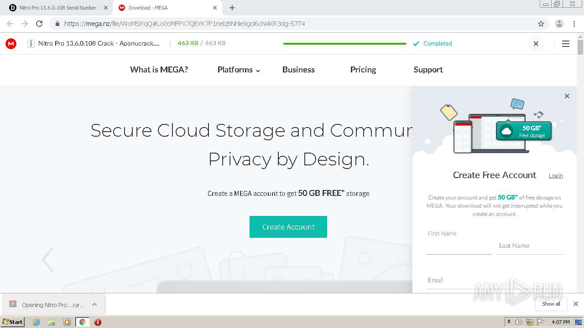Switch to the Nitro Pro 13.6.0.108 tab

pyautogui.click(x=58, y=8)
